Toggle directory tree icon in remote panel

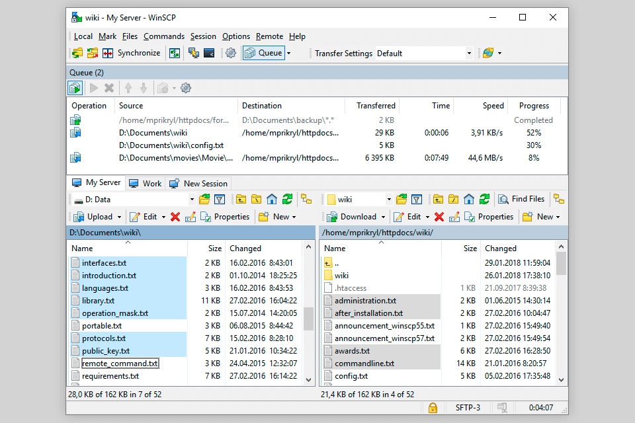point(560,199)
